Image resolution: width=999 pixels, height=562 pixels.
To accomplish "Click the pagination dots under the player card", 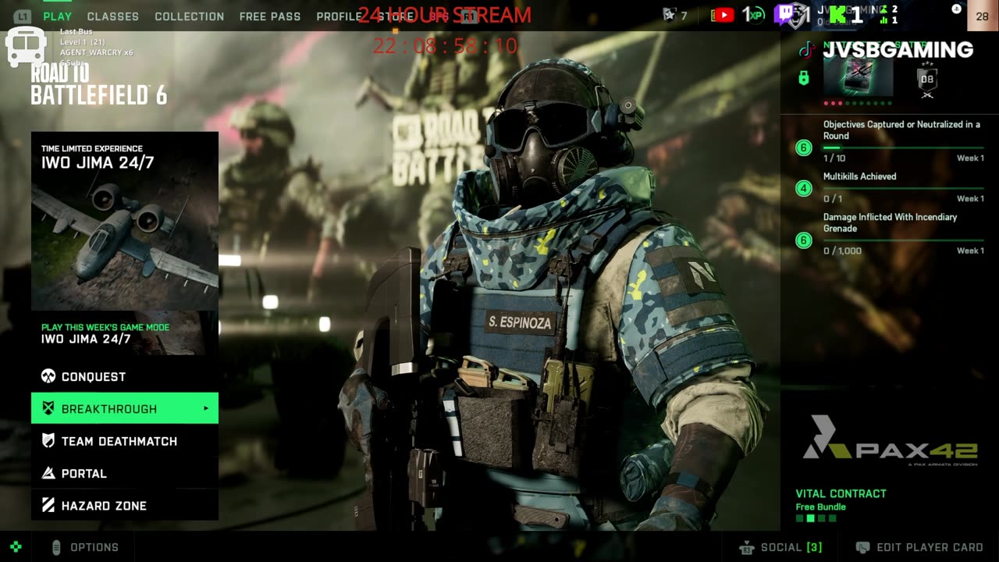I will [858, 103].
